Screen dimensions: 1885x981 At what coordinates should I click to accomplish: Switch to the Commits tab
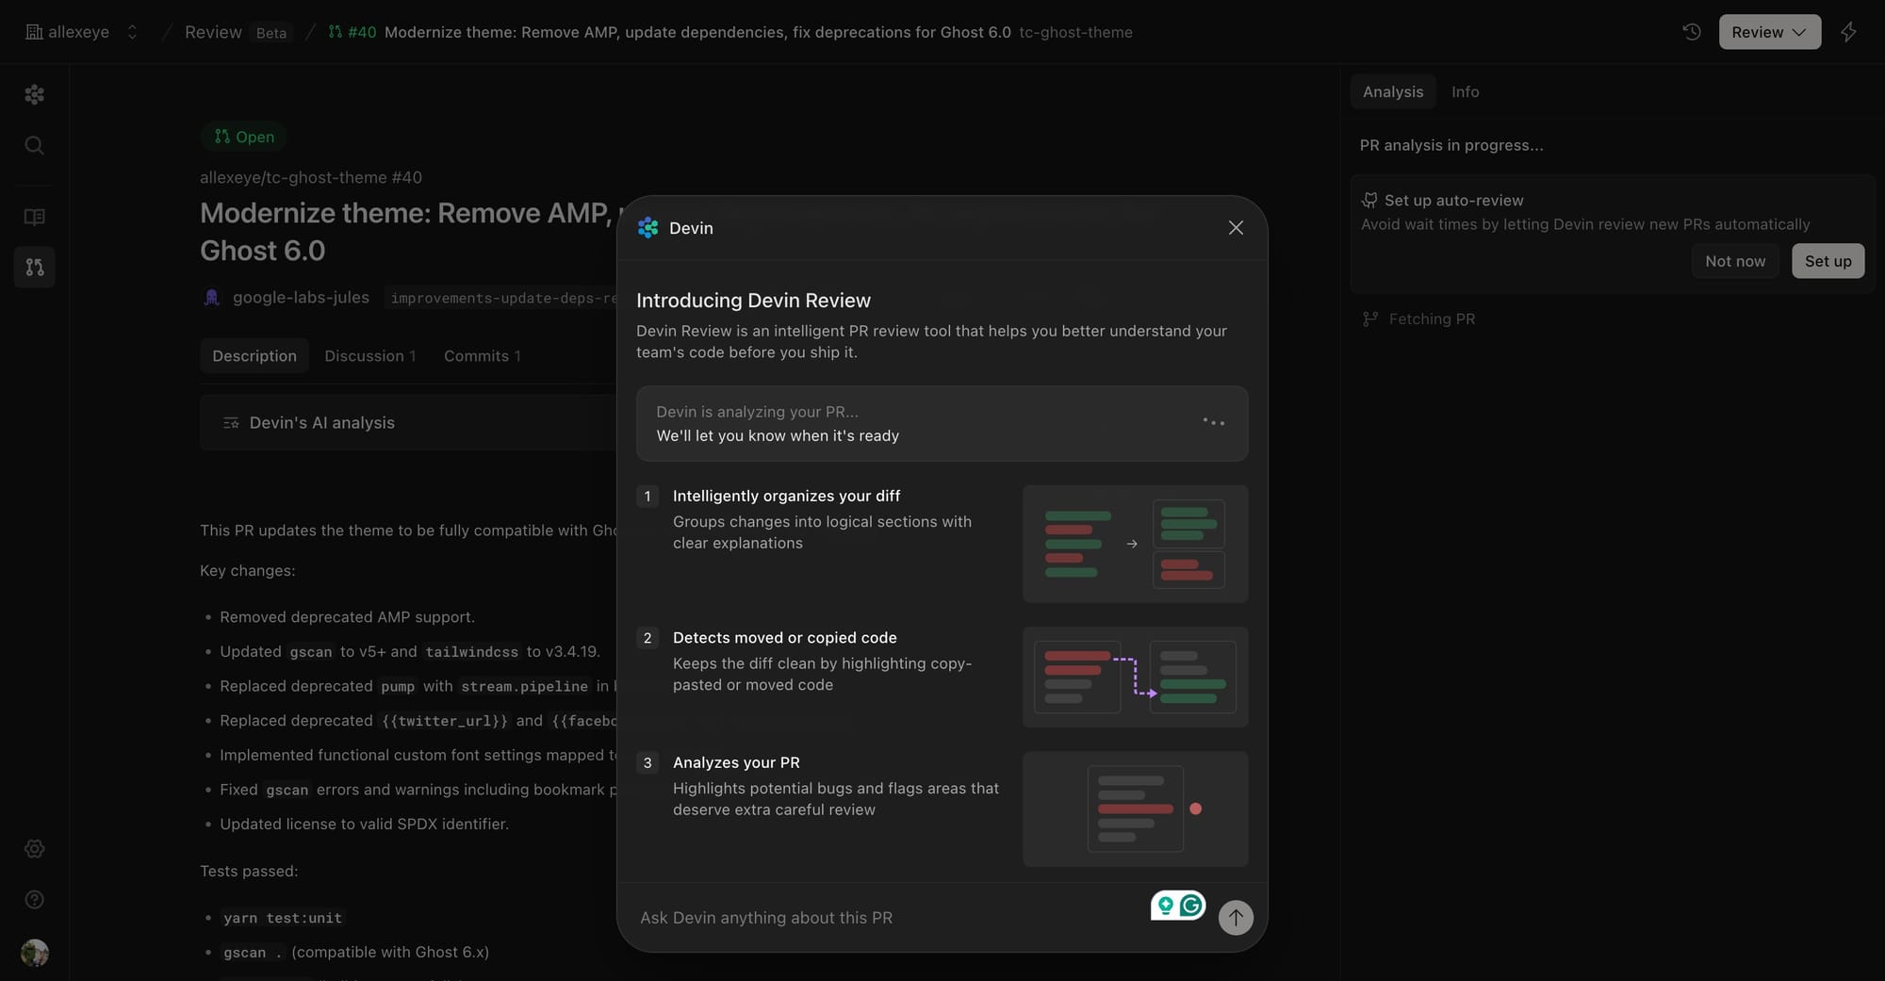click(x=482, y=356)
